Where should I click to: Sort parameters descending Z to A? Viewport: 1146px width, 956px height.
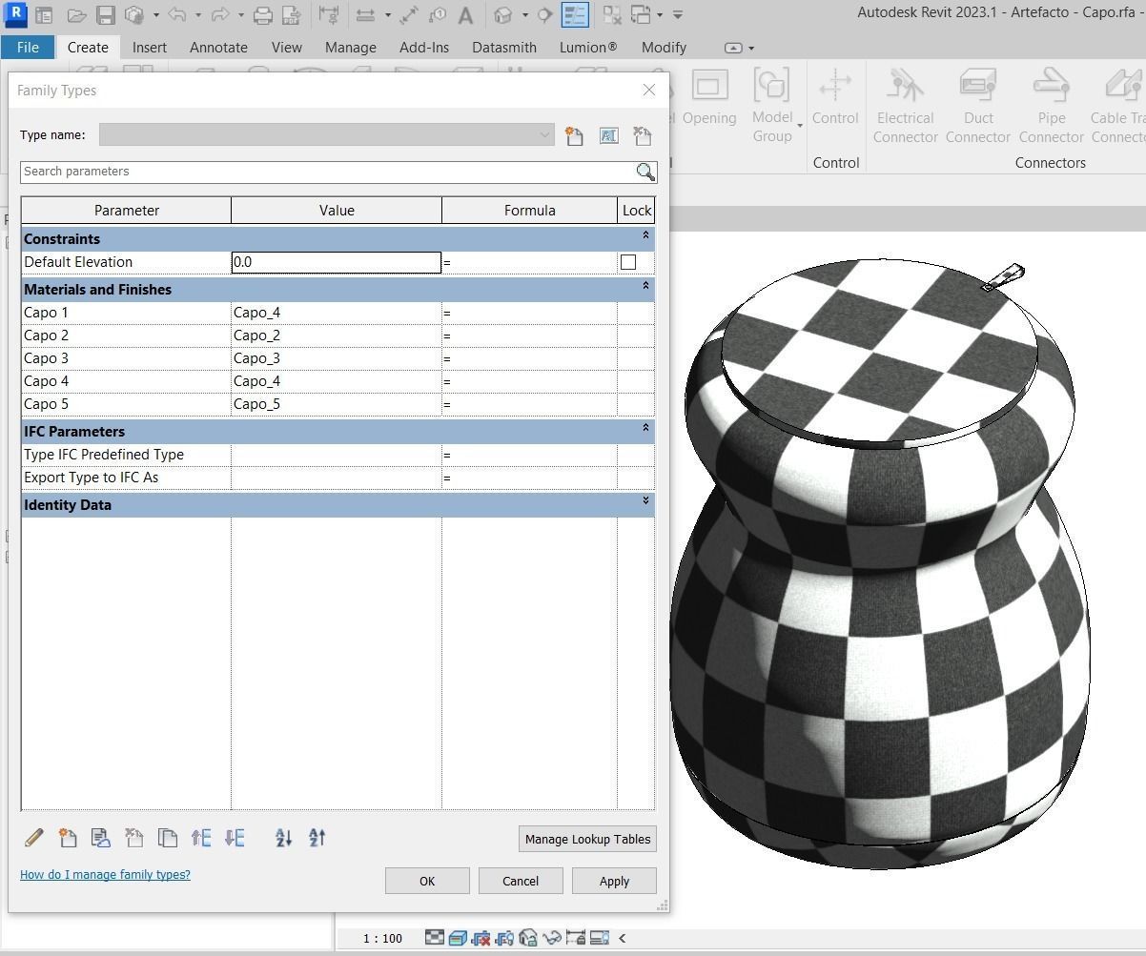(317, 838)
